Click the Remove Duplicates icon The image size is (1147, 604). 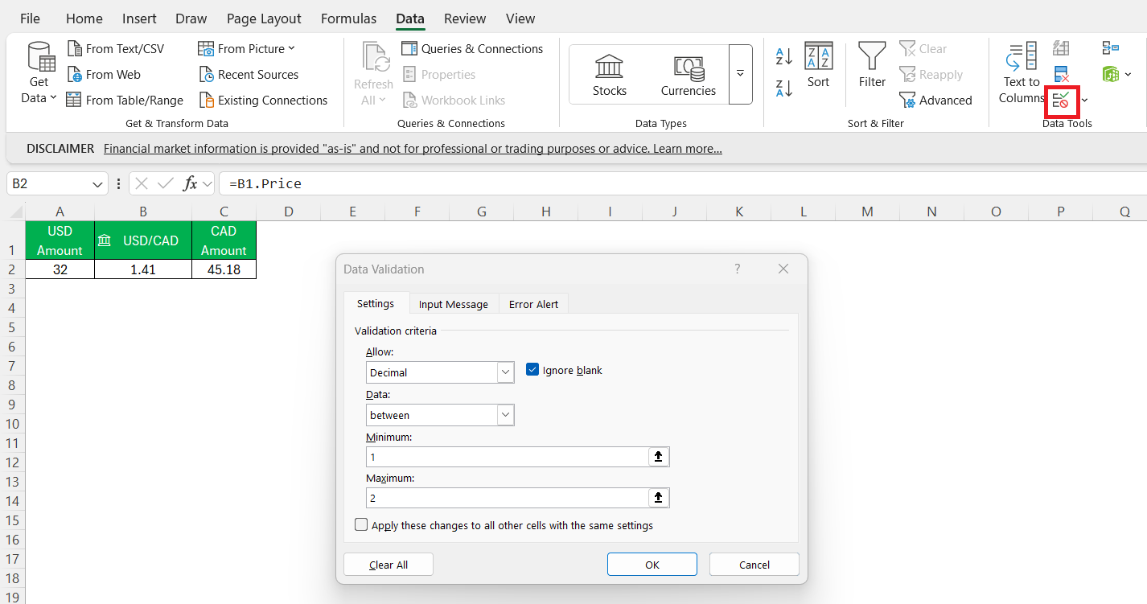(x=1061, y=75)
